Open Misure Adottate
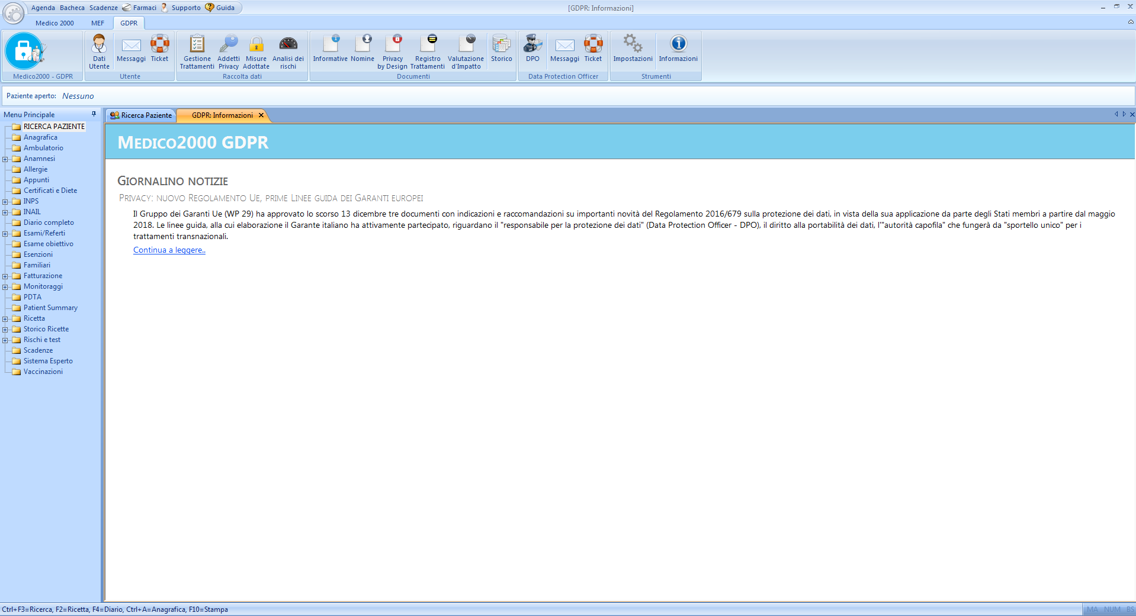 point(256,51)
